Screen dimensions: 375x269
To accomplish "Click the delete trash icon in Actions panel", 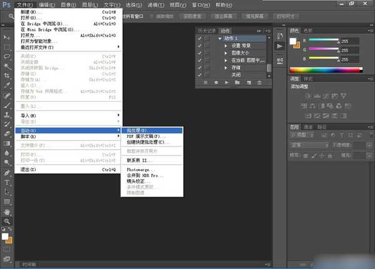I will (x=259, y=82).
